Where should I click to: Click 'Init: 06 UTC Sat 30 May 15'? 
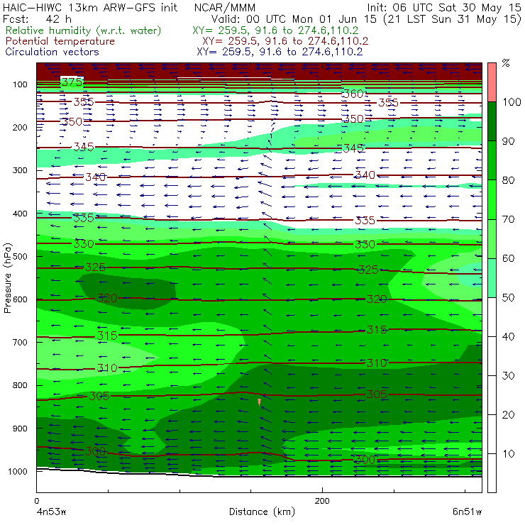[x=444, y=7]
